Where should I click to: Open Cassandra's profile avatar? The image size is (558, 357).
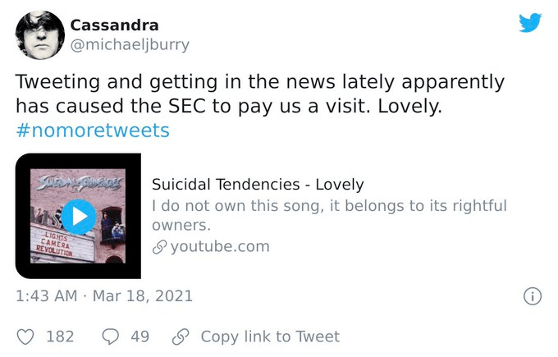point(40,35)
